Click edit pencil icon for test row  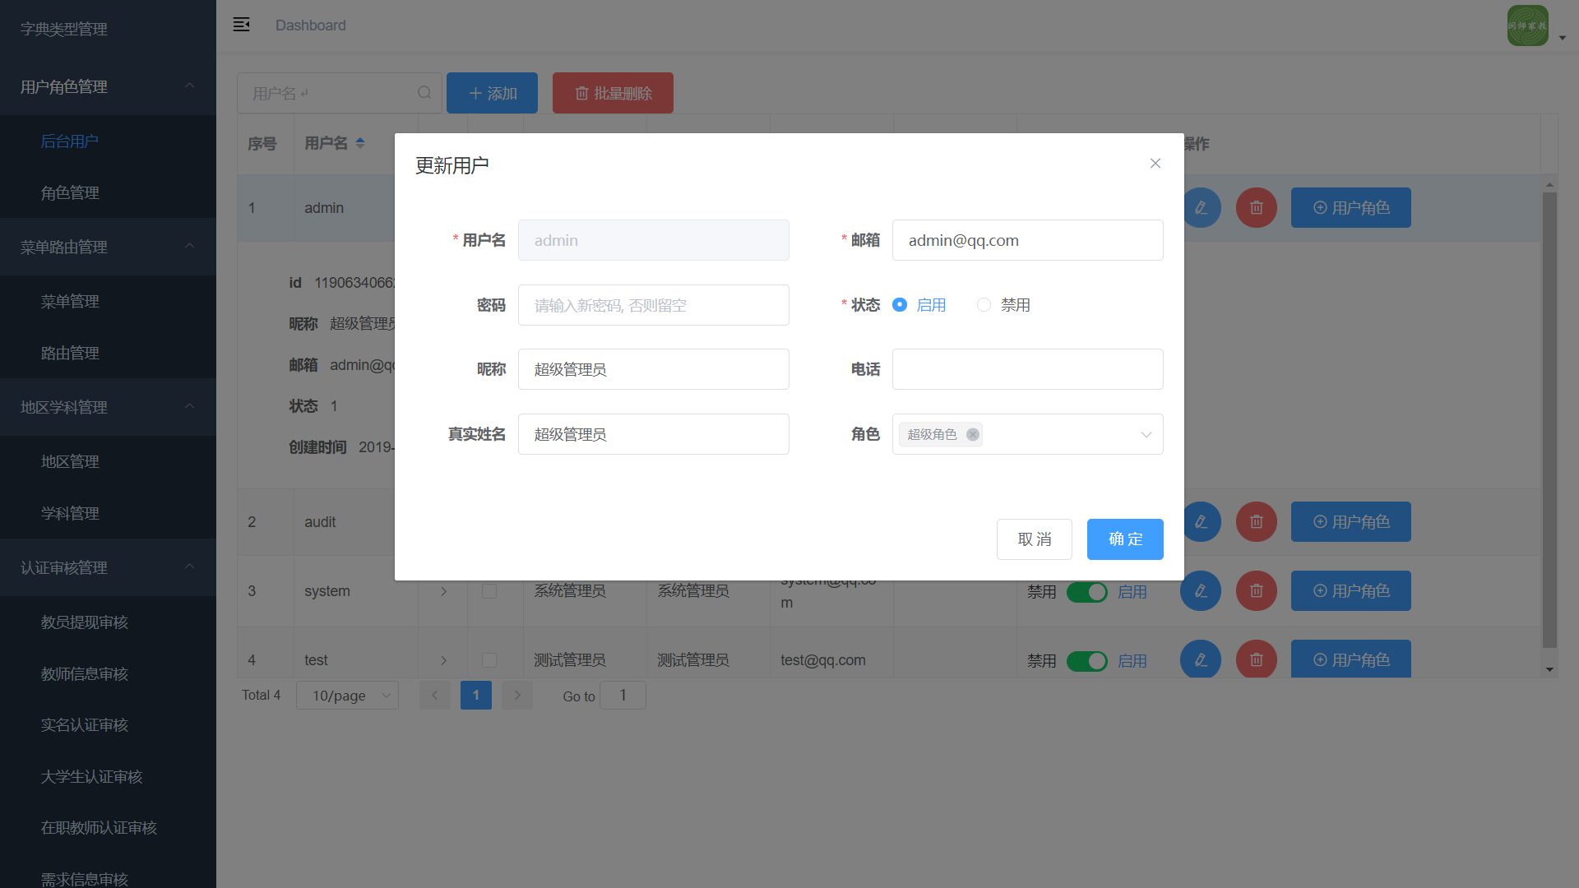tap(1201, 659)
